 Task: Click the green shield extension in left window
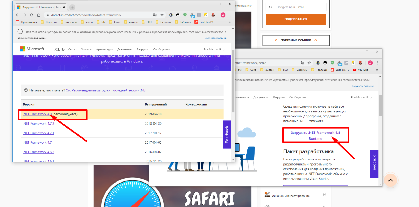click(185, 15)
